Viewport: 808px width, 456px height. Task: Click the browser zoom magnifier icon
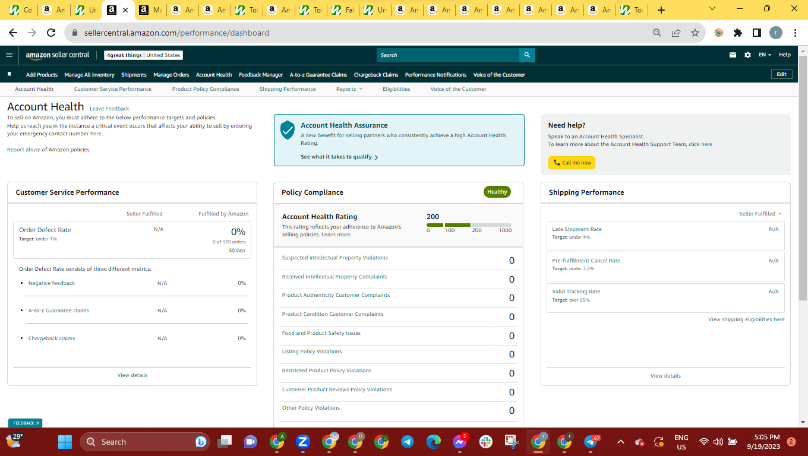(x=656, y=33)
